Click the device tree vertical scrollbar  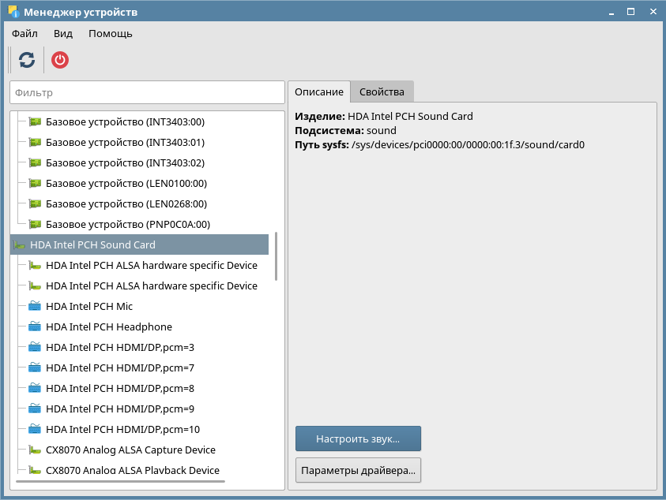click(276, 257)
